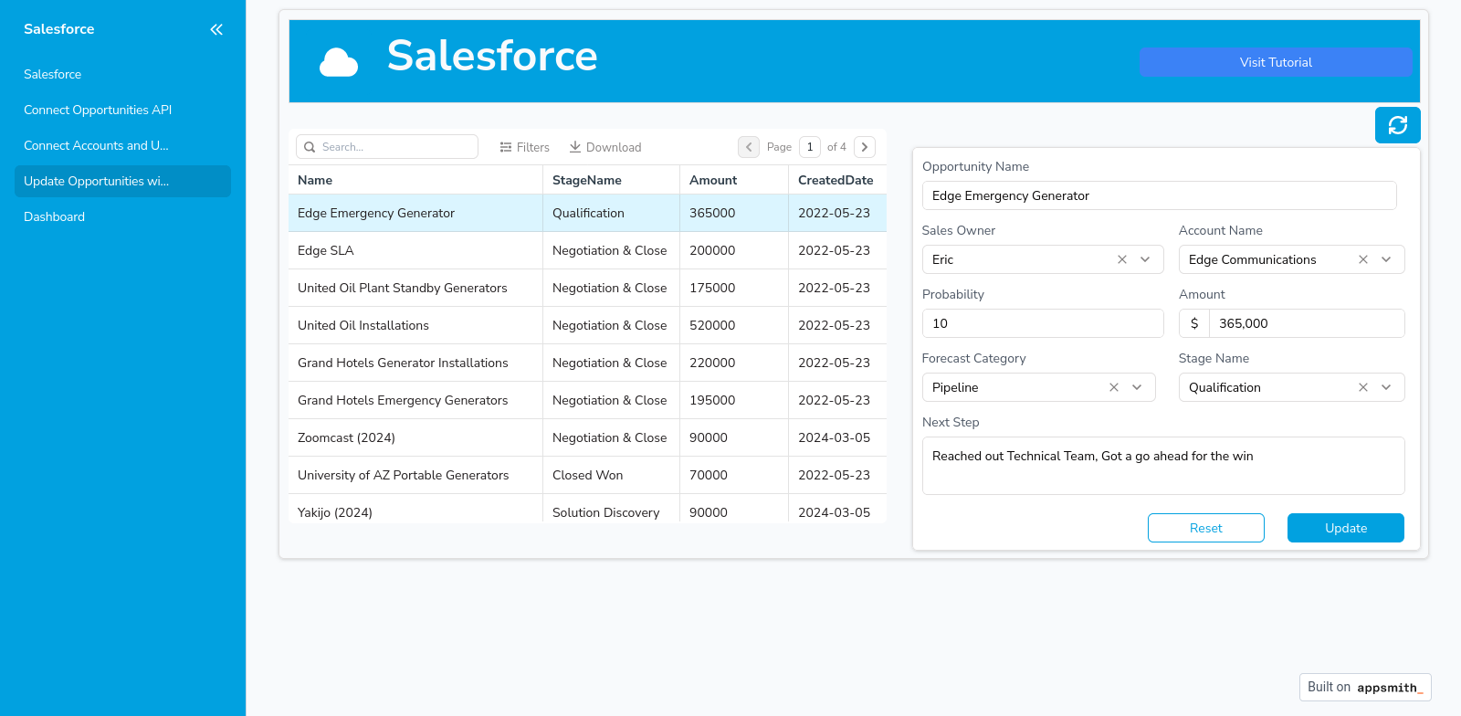Clear the Sales Owner selection
This screenshot has height=716, width=1461.
tap(1121, 259)
